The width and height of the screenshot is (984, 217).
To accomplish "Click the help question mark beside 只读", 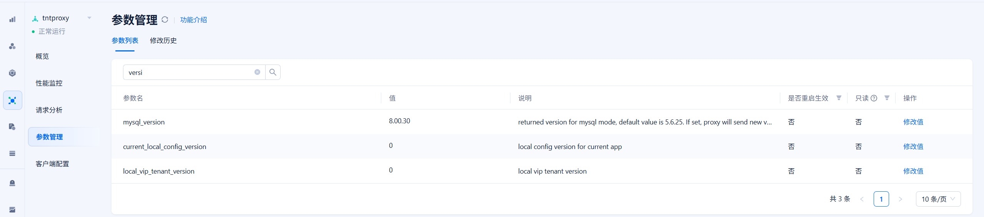I will coord(874,98).
